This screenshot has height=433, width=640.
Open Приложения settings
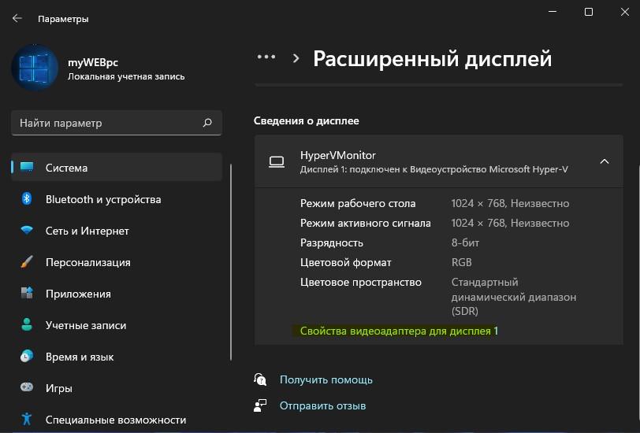point(117,294)
